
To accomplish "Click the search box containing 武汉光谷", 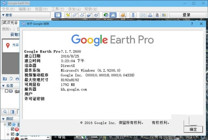I will point(11,22).
